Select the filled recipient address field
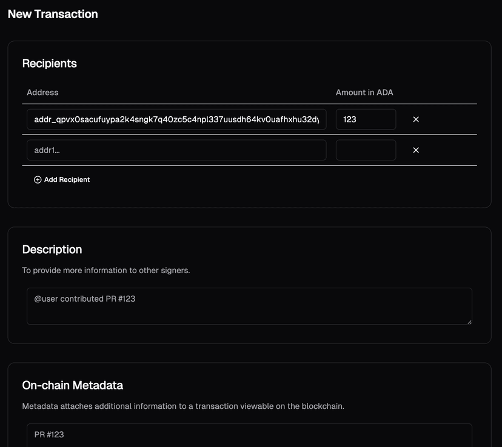This screenshot has width=502, height=447. point(176,119)
